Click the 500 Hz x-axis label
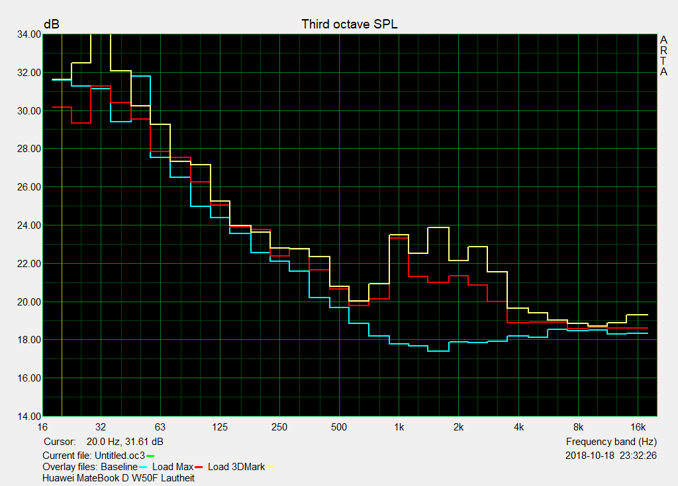 pyautogui.click(x=339, y=427)
